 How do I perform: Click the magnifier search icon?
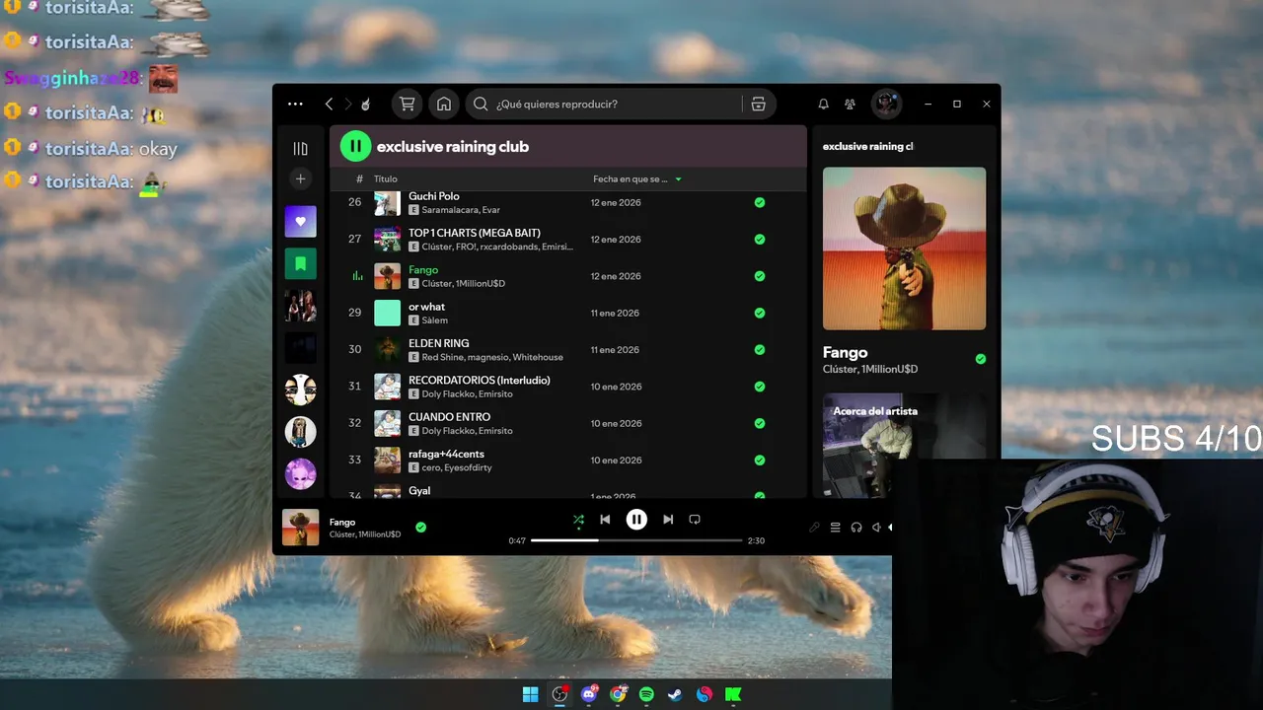(481, 104)
